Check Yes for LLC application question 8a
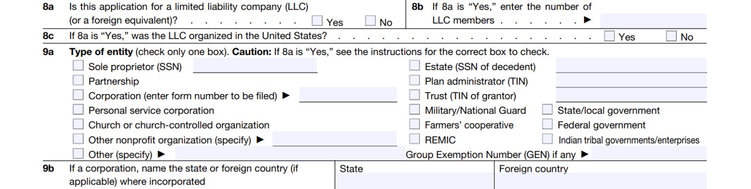This screenshot has height=189, width=751. click(x=317, y=21)
